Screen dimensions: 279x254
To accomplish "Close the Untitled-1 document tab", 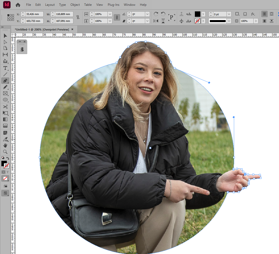I will click(72, 29).
